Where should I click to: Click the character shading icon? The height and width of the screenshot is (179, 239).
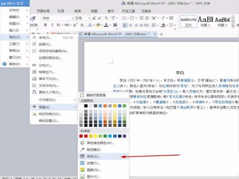tap(115, 25)
